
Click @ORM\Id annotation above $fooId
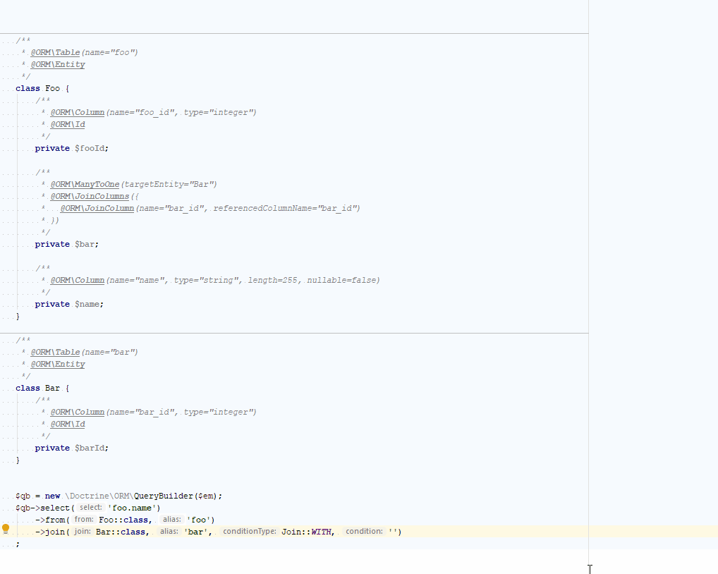[x=68, y=125]
